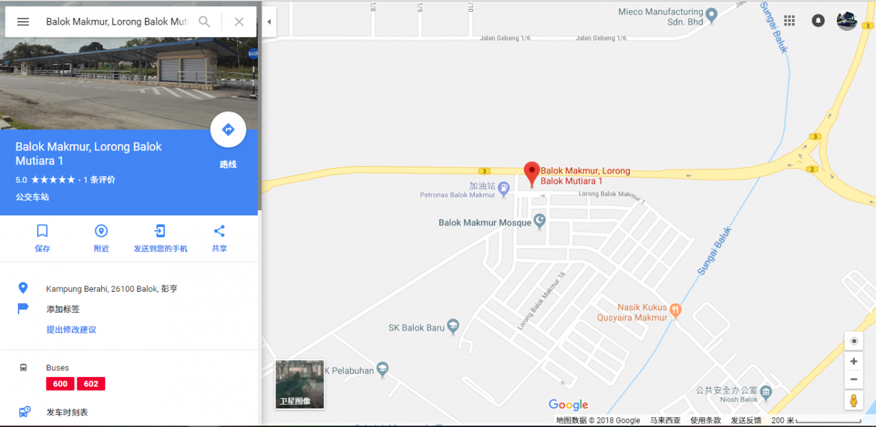Send to your phone icon
The image size is (876, 427).
[x=160, y=231]
